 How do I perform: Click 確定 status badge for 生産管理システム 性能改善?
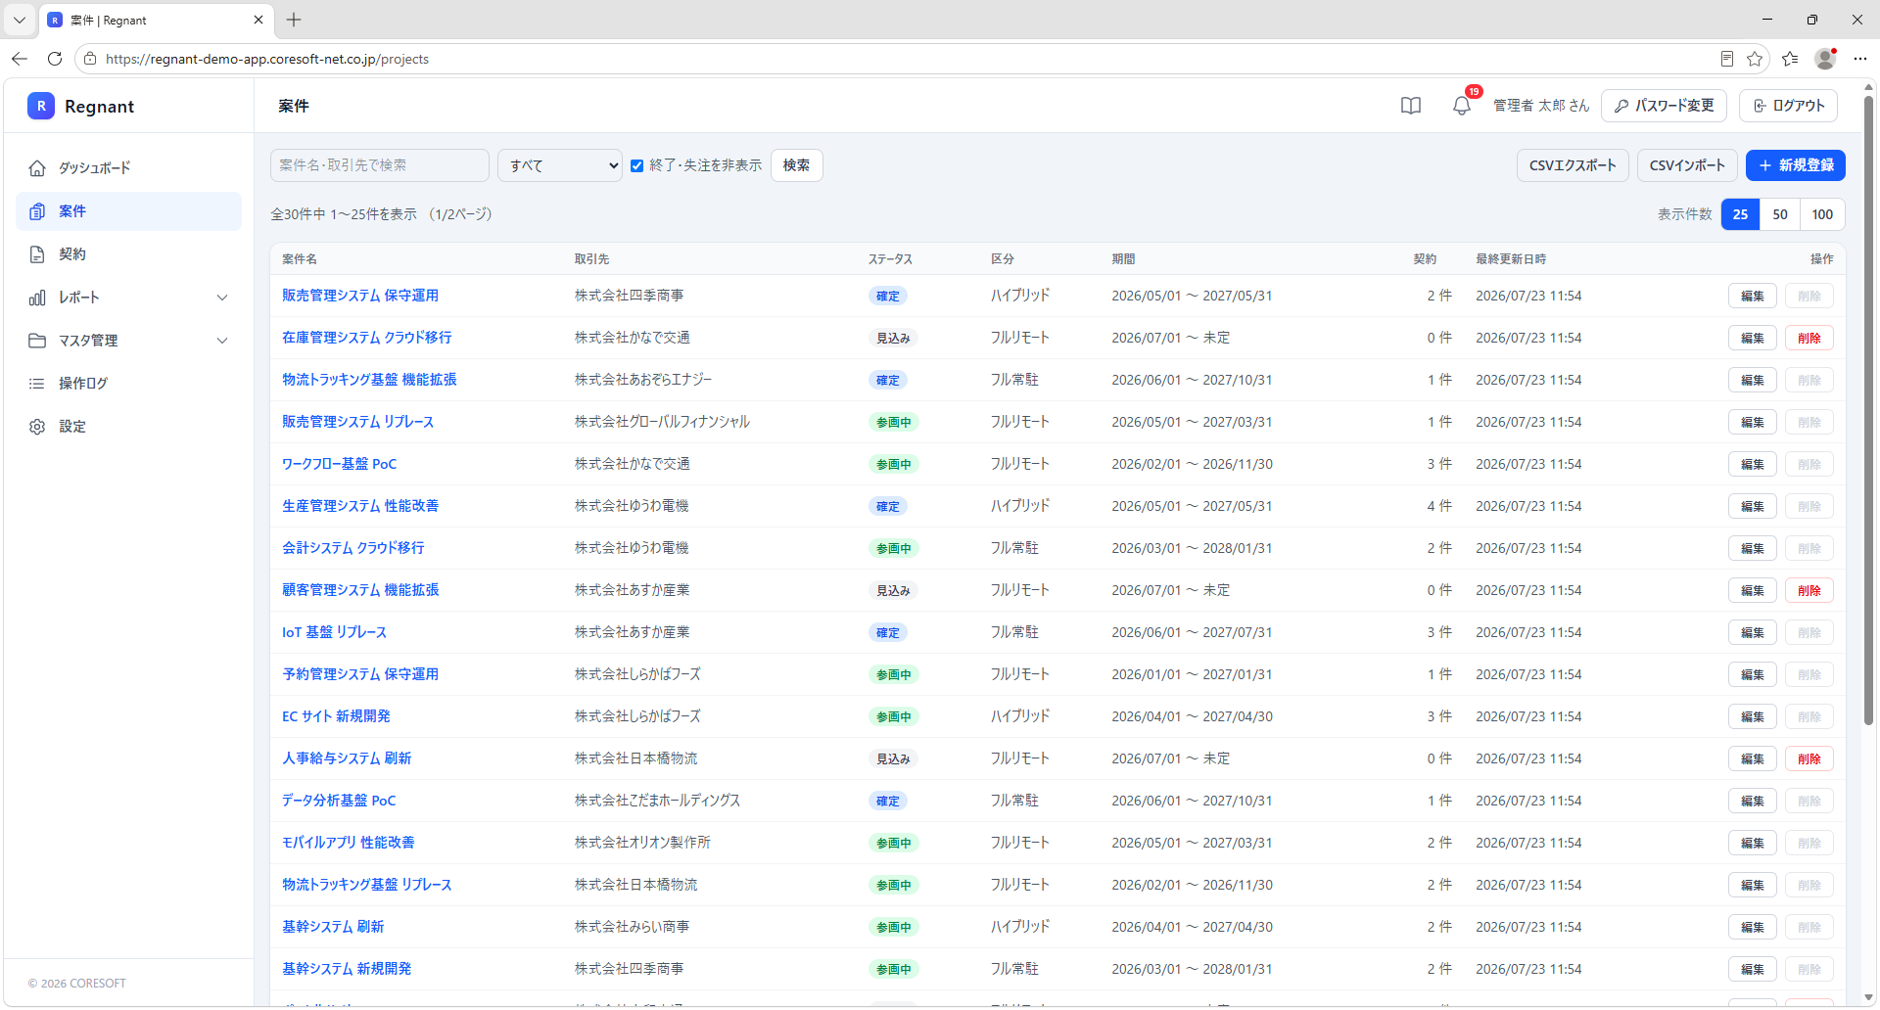(888, 506)
